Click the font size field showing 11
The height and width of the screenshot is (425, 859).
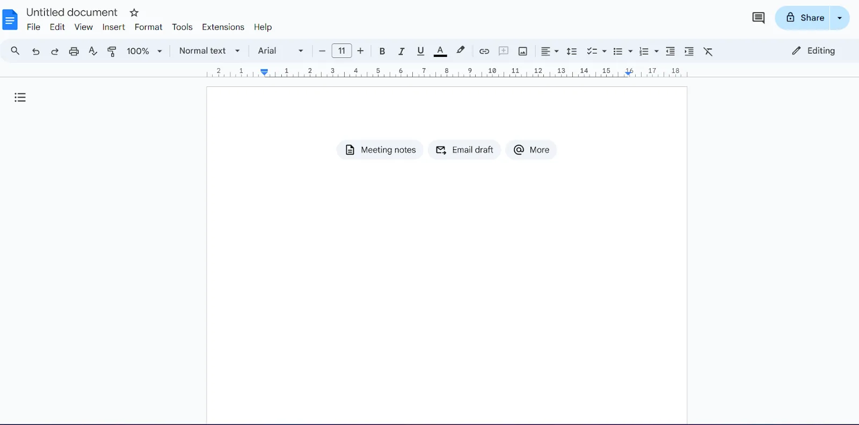pyautogui.click(x=341, y=51)
